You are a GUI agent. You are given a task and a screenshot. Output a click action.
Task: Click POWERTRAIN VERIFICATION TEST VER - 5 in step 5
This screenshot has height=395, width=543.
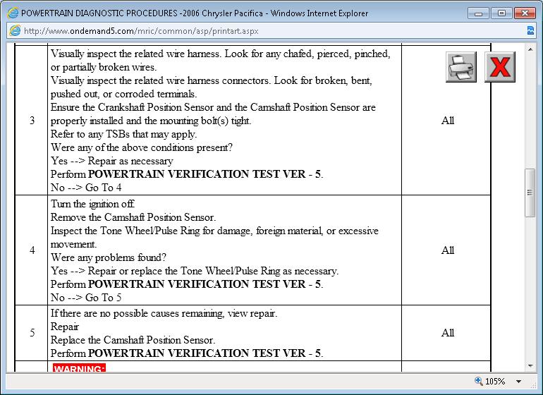[x=205, y=353]
